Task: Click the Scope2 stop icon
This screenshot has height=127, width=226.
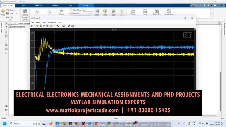Action: 47,26
